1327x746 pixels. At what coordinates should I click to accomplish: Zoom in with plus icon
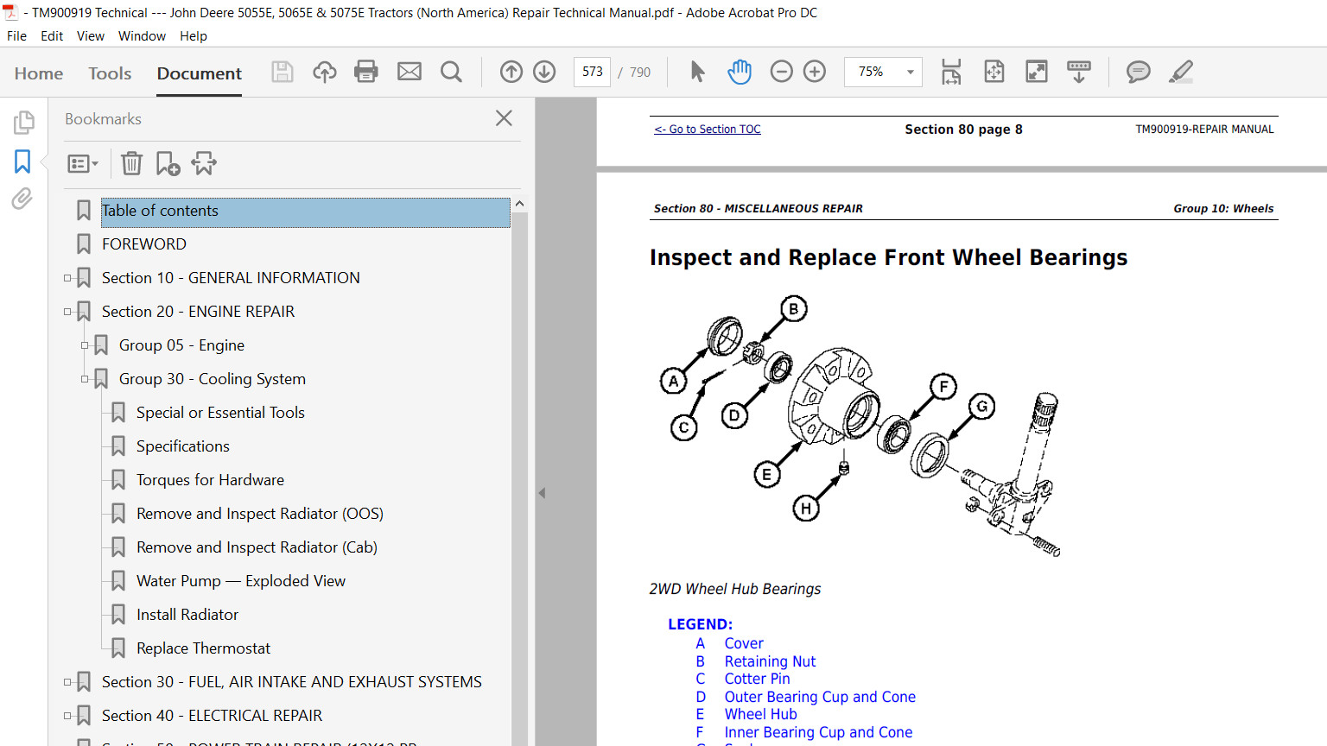[x=815, y=72]
